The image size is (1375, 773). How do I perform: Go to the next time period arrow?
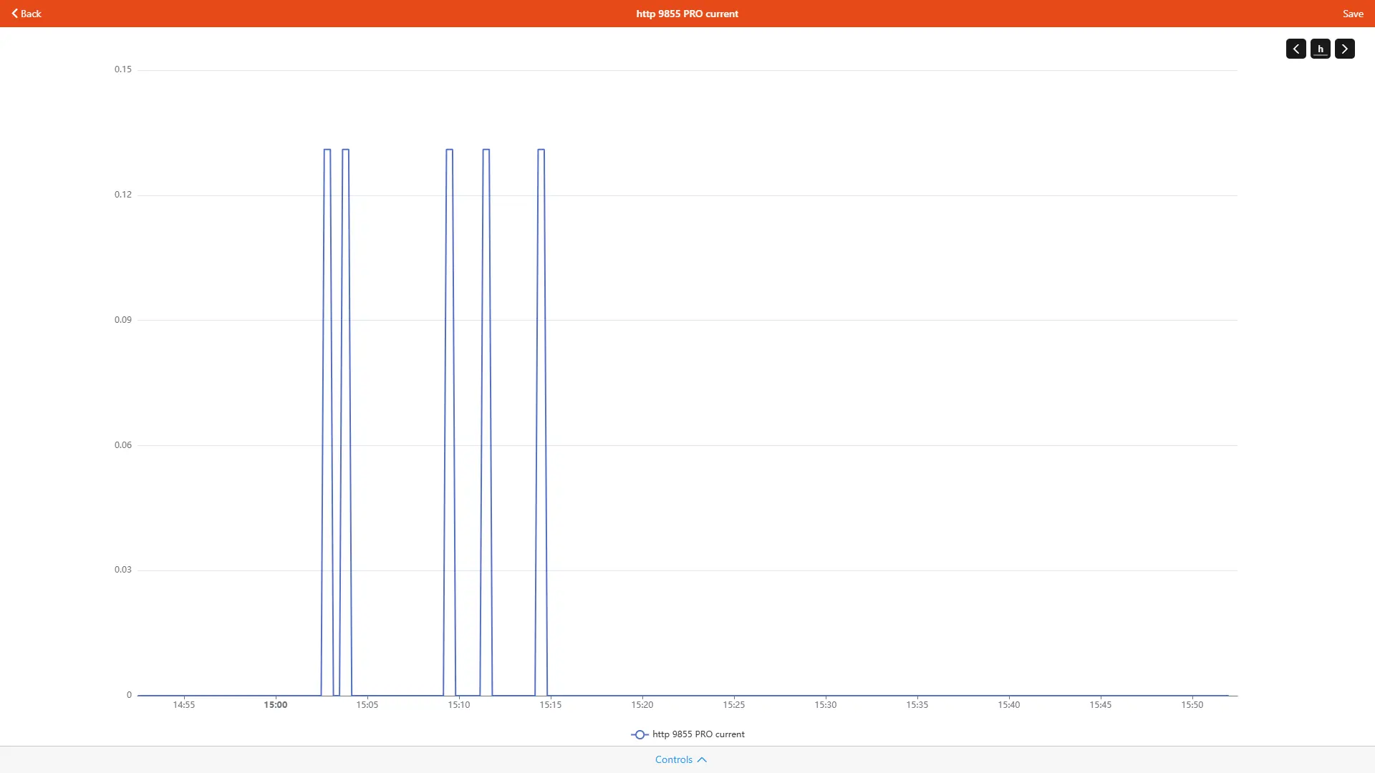pyautogui.click(x=1344, y=49)
